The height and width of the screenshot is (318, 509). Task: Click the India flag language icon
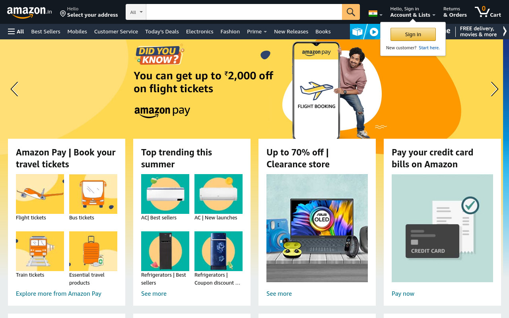pyautogui.click(x=373, y=14)
